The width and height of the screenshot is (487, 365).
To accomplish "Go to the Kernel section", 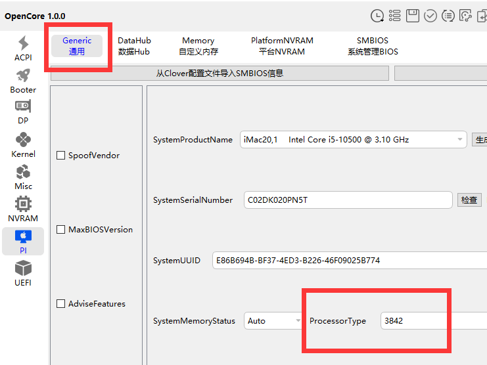I will coord(23,145).
